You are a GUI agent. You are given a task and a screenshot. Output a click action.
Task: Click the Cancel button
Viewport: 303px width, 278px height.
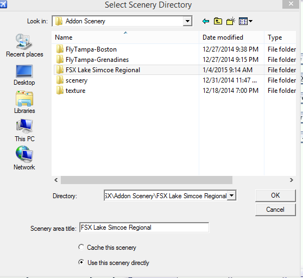tap(275, 210)
